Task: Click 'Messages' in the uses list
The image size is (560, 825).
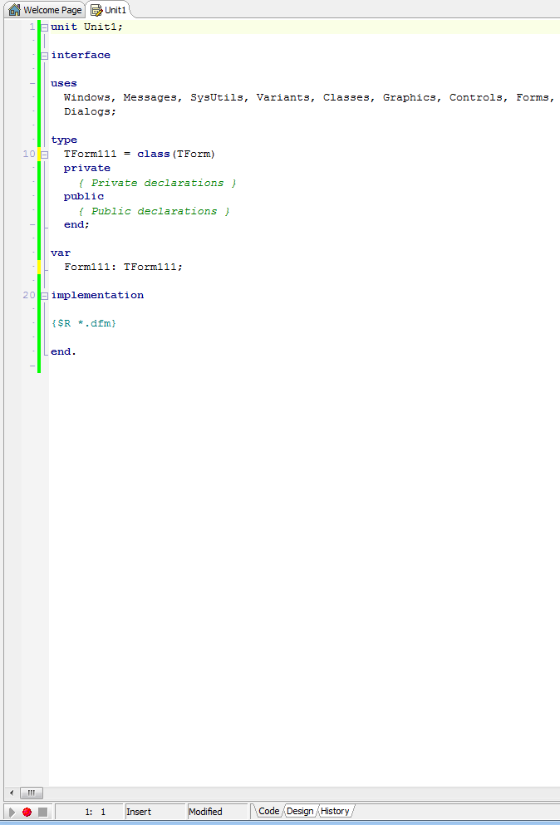Action: click(x=150, y=98)
